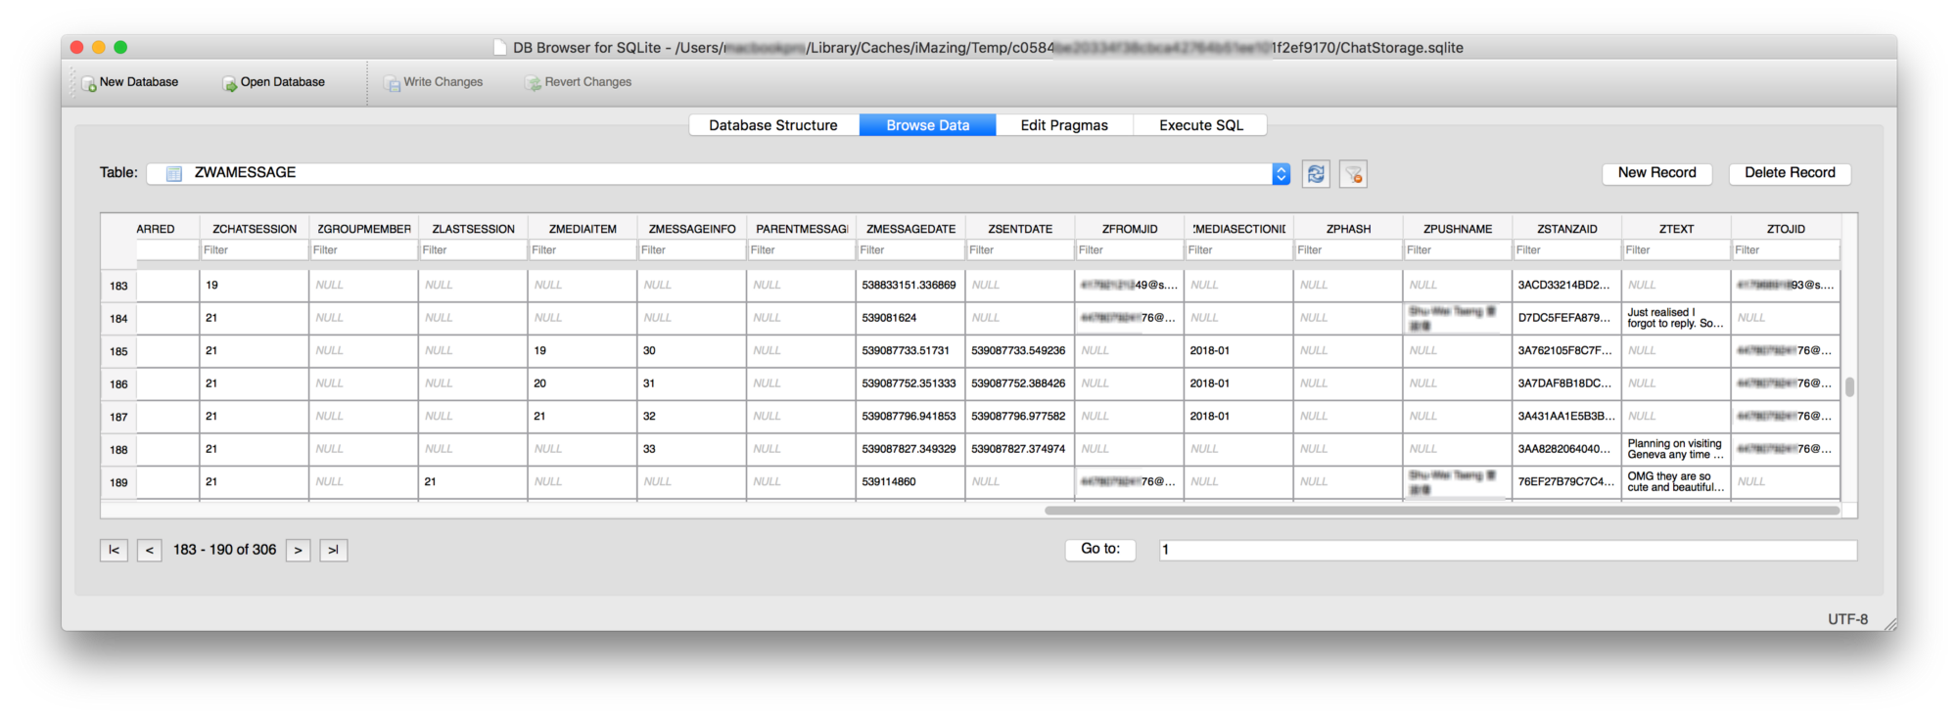1958x718 pixels.
Task: Click the Write Changes icon
Action: point(393,84)
